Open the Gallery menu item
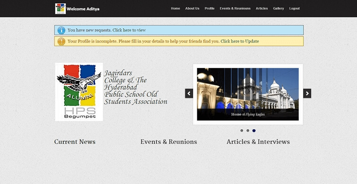The width and height of the screenshot is (357, 184). point(279,8)
